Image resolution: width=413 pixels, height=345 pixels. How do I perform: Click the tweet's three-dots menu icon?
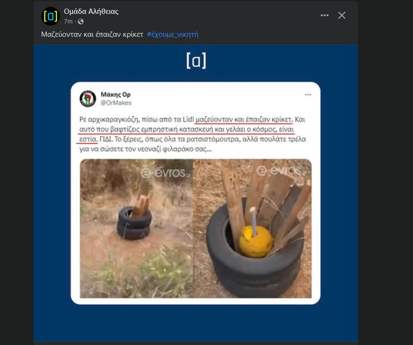click(x=308, y=95)
